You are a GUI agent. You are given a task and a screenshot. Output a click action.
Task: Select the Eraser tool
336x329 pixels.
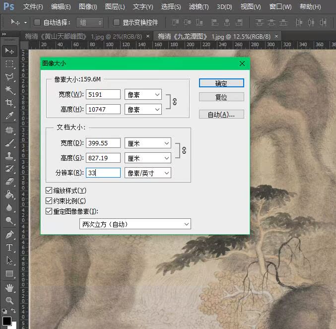tap(9, 182)
